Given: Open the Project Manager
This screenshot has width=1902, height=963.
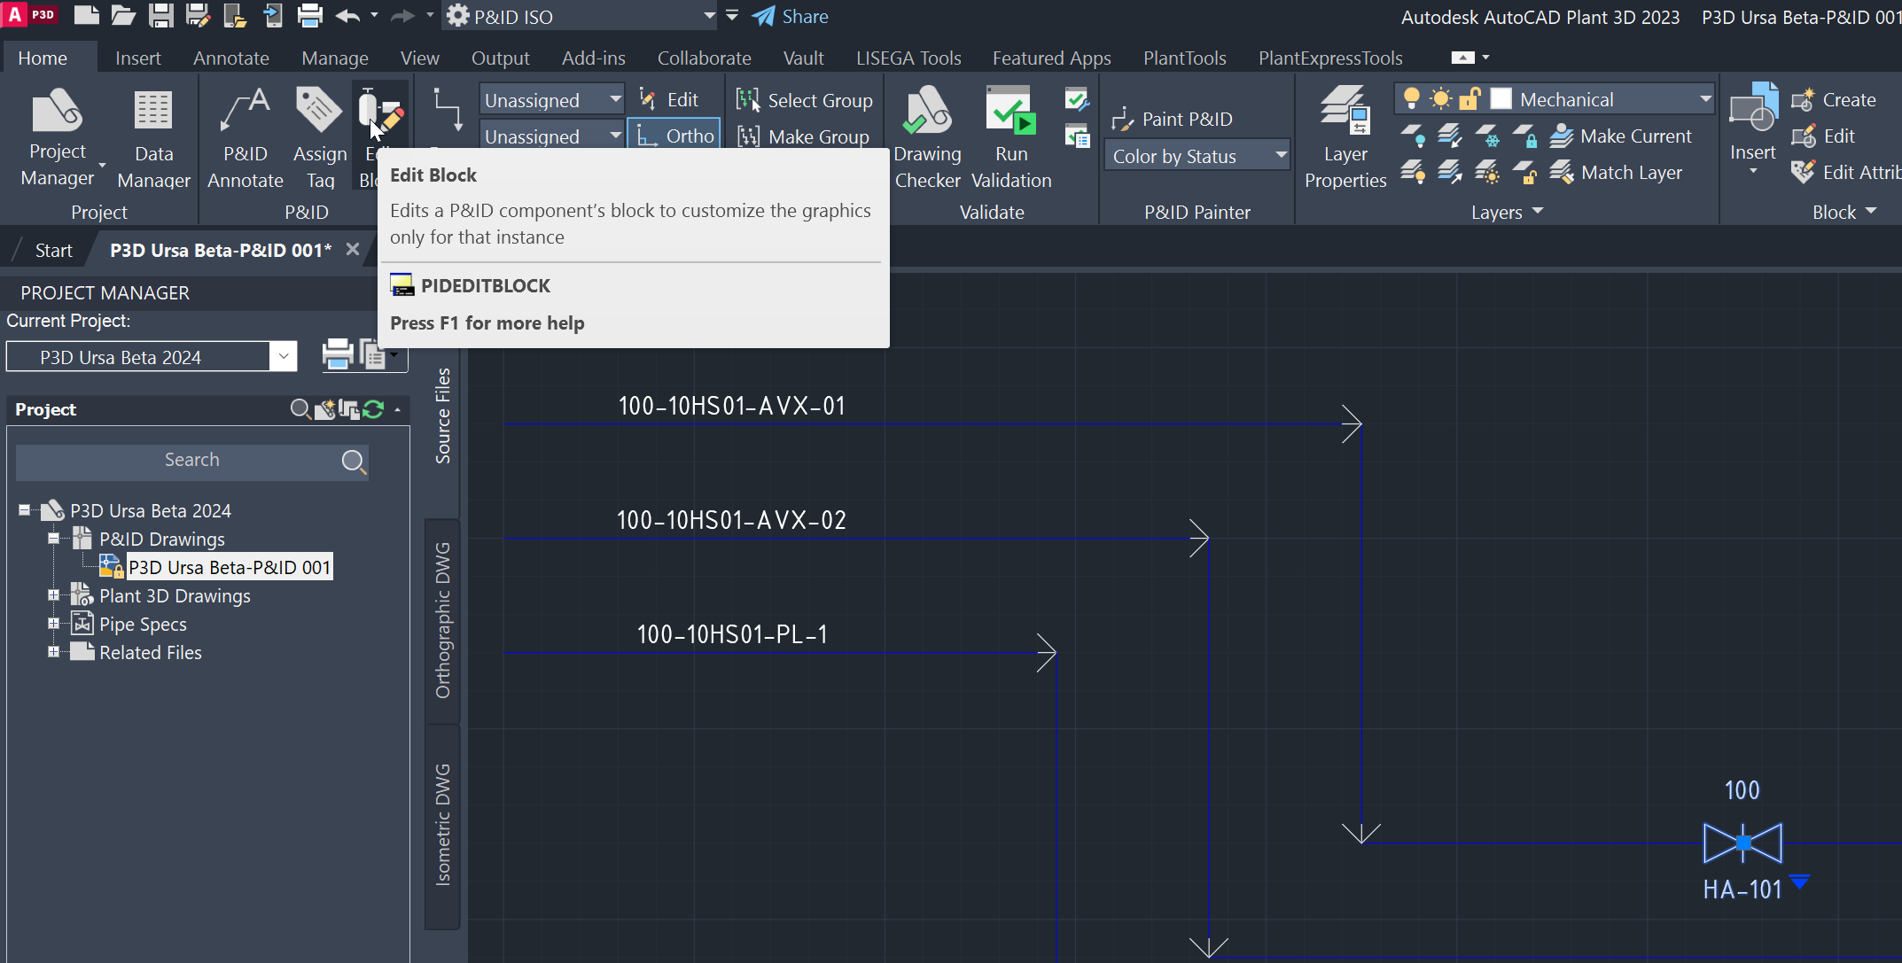Looking at the screenshot, I should pos(57,137).
